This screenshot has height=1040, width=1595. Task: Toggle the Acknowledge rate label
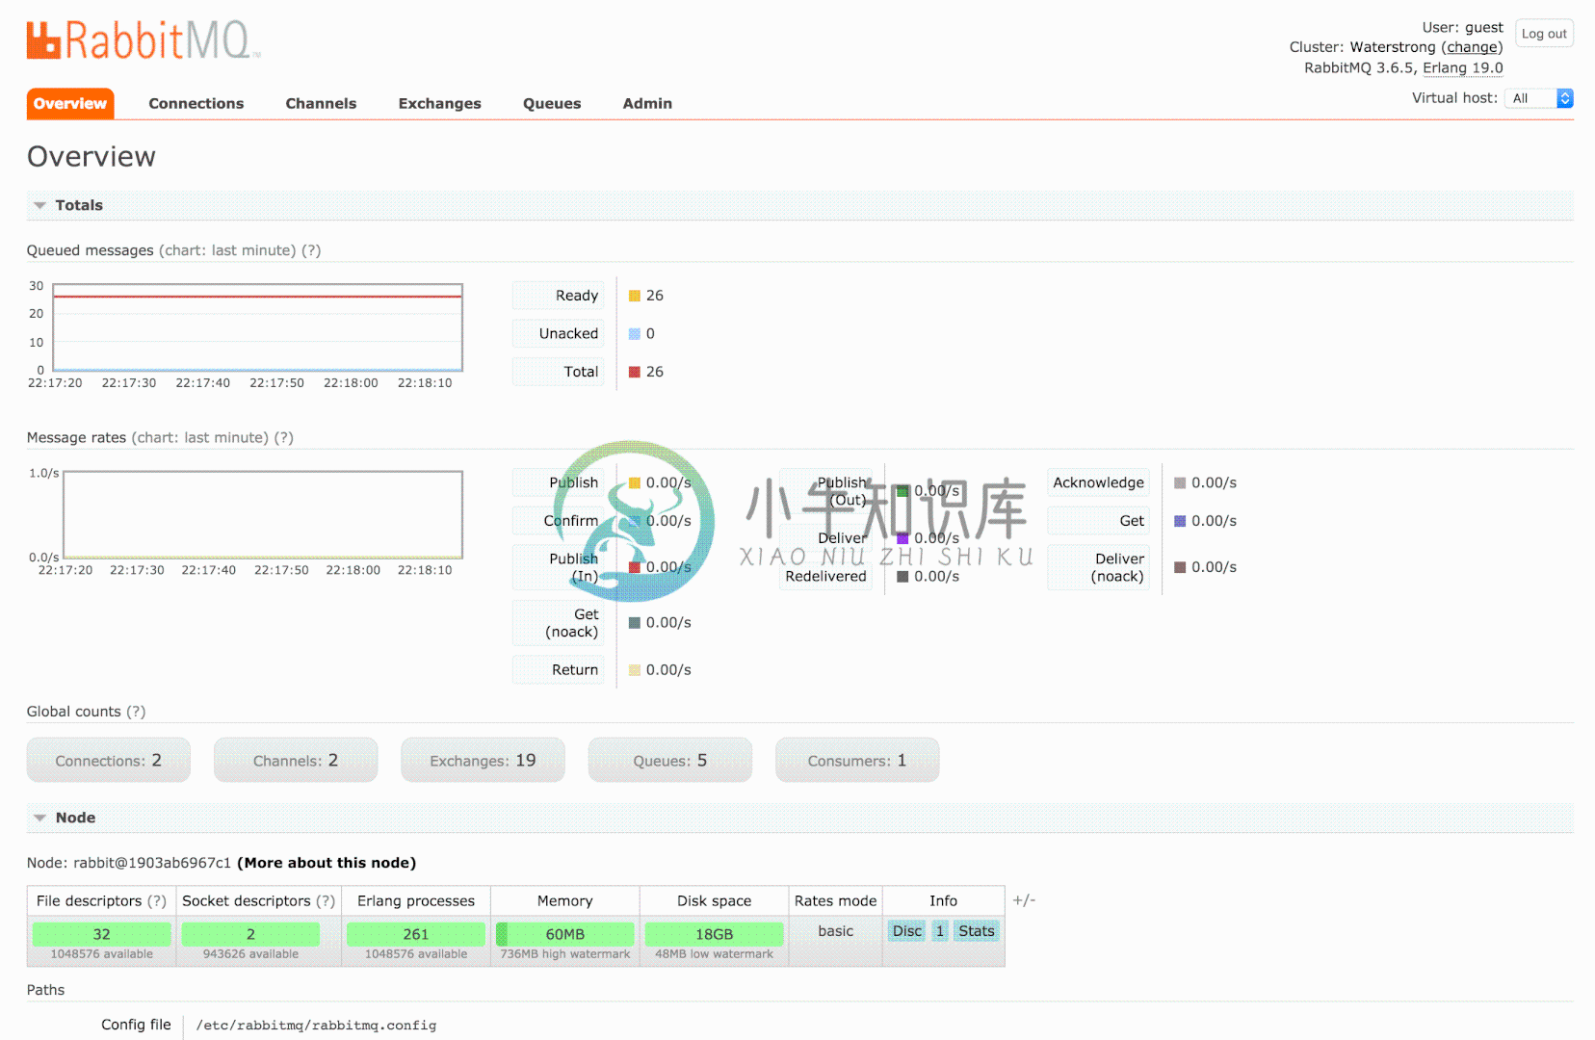(1098, 483)
